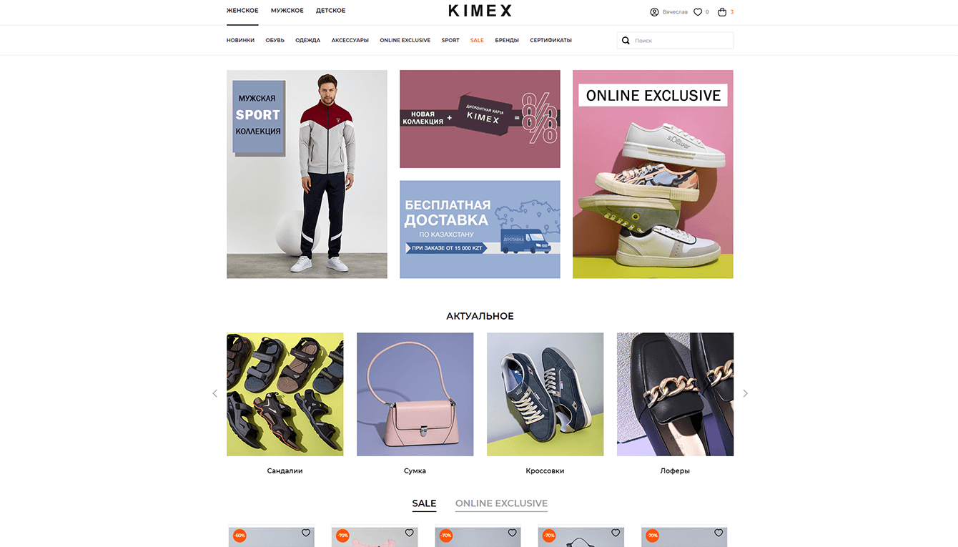The width and height of the screenshot is (958, 547).
Task: Show the previous carousel items with the left arrow
Action: tap(214, 393)
